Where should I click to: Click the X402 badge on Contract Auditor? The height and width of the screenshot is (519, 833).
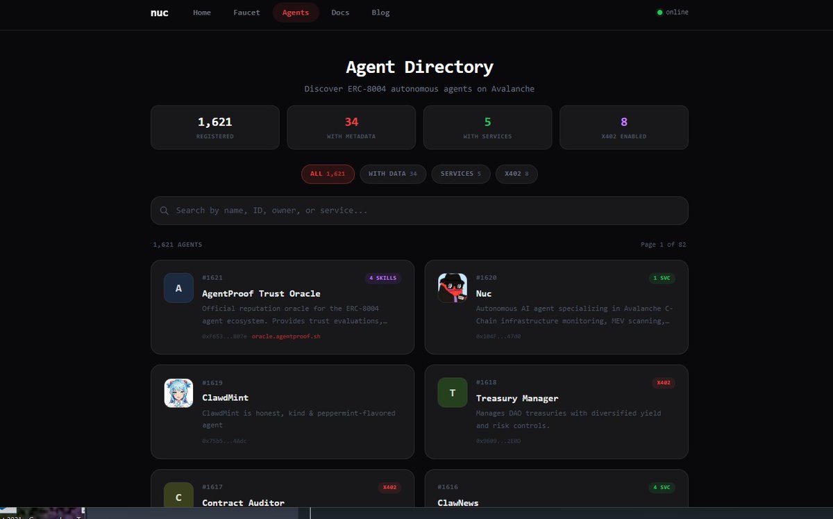coord(389,488)
